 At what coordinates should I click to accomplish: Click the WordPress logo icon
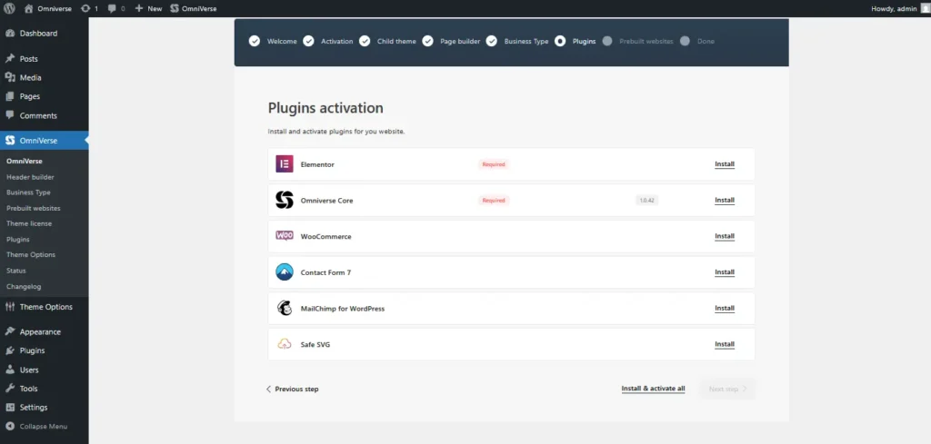[9, 8]
